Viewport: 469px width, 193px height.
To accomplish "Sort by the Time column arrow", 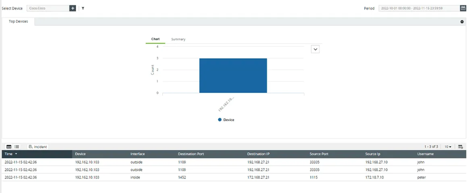I will [x=16, y=154].
